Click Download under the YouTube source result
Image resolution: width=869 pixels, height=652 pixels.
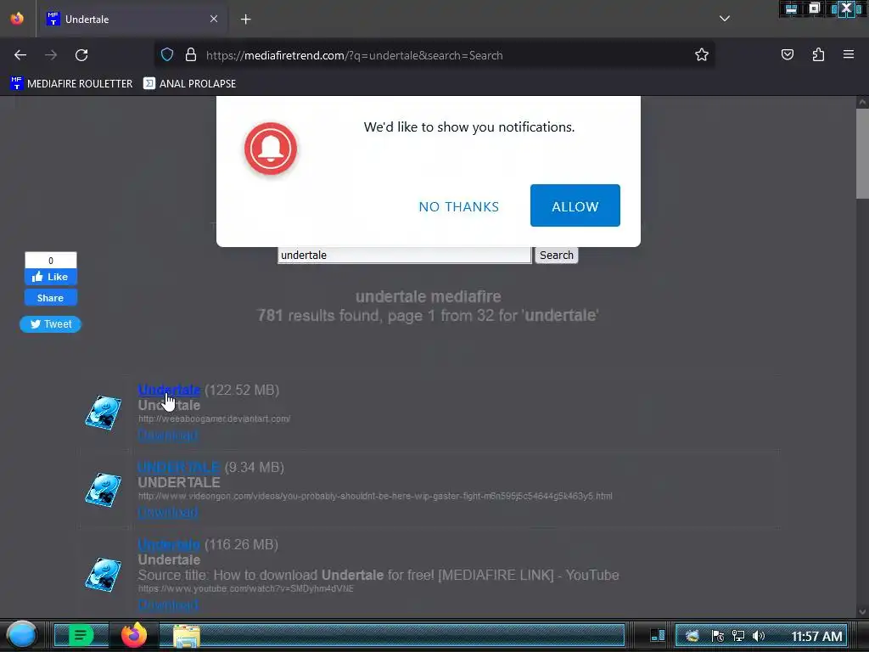coord(168,604)
